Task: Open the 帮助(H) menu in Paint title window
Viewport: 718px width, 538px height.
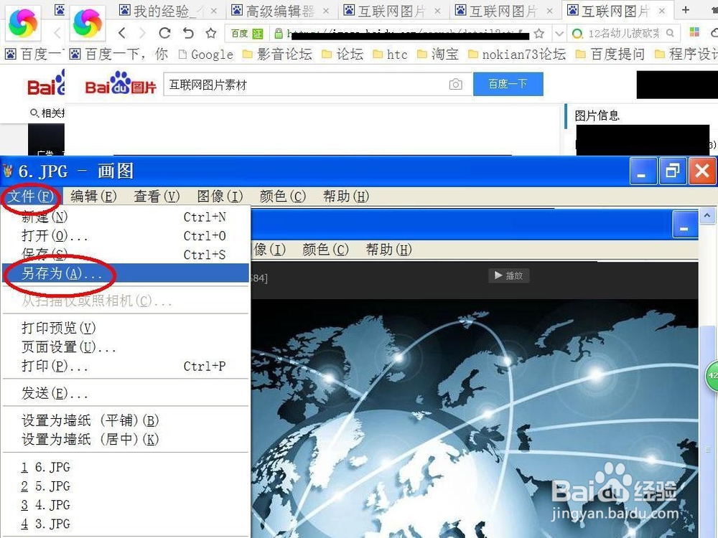Action: [x=346, y=197]
